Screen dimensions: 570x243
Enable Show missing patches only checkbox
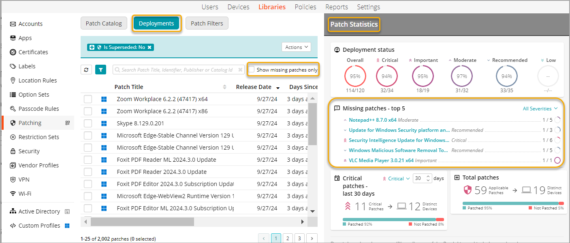[x=252, y=70]
